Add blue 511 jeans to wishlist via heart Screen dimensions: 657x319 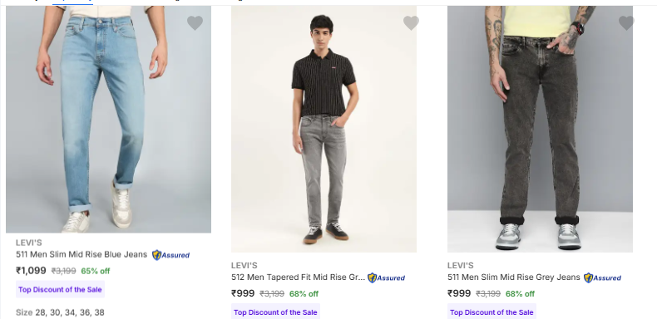pyautogui.click(x=195, y=22)
